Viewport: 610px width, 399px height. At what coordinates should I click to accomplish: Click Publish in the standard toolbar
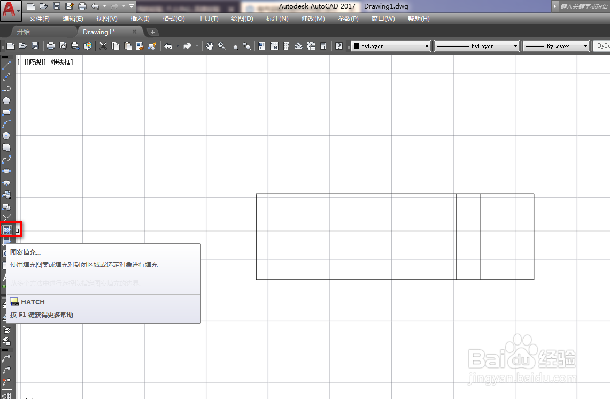tap(75, 46)
